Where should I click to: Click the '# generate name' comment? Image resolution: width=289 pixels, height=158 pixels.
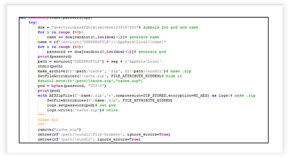(142, 37)
